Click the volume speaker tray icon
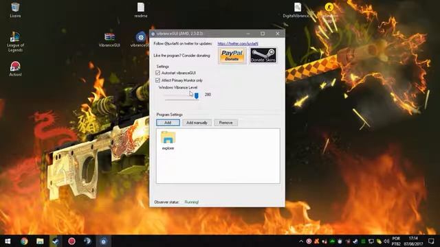 (x=386, y=241)
